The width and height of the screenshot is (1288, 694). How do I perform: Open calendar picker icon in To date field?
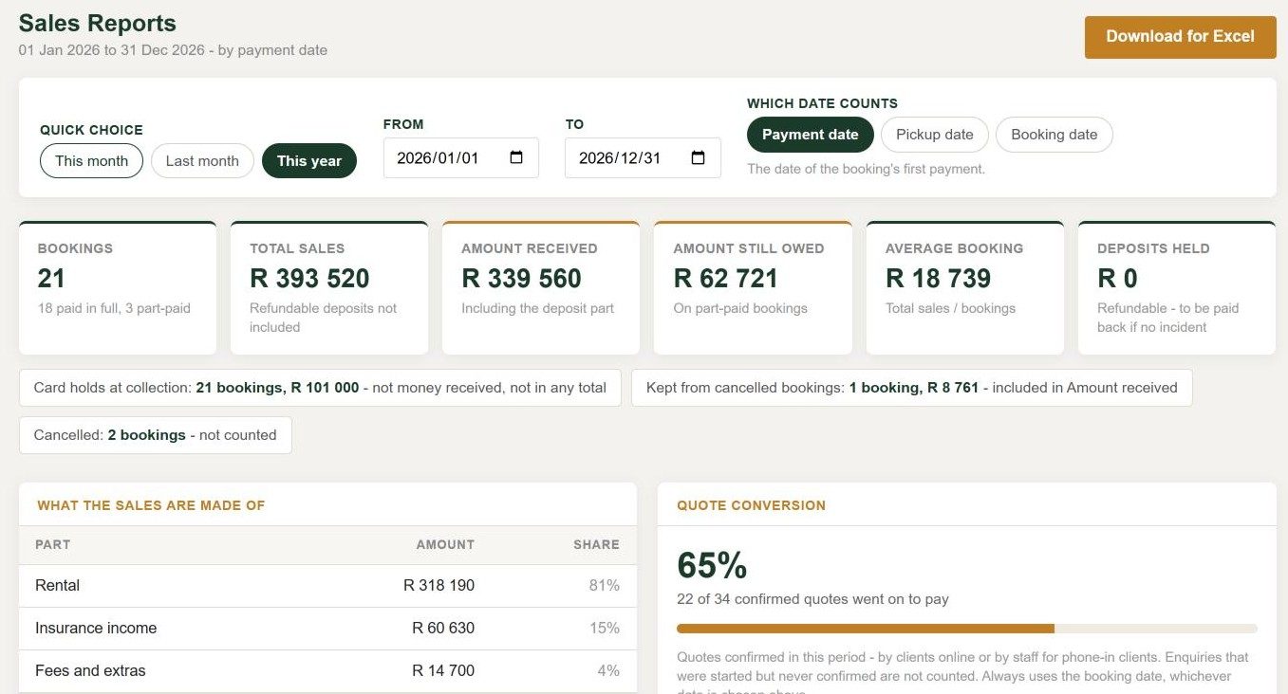coord(698,158)
